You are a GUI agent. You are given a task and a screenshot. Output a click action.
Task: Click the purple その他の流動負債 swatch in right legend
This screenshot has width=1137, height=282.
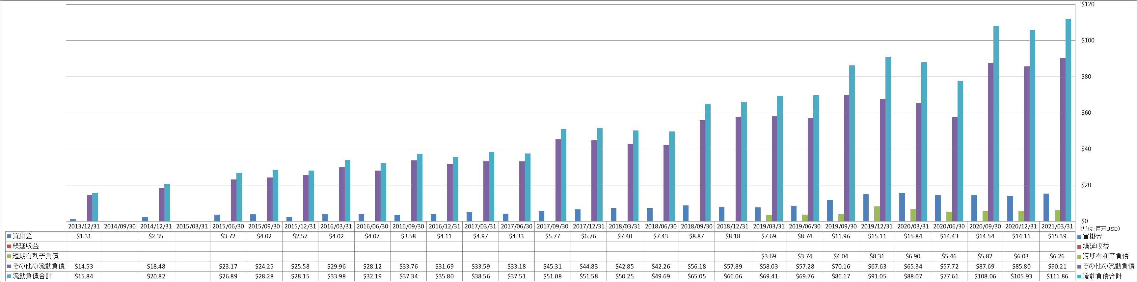tap(1079, 266)
